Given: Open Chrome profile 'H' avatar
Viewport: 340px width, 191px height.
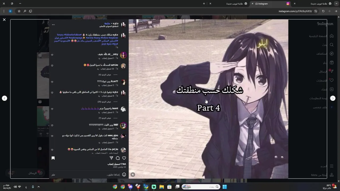Looking at the screenshot, I should pyautogui.click(x=10, y=11).
